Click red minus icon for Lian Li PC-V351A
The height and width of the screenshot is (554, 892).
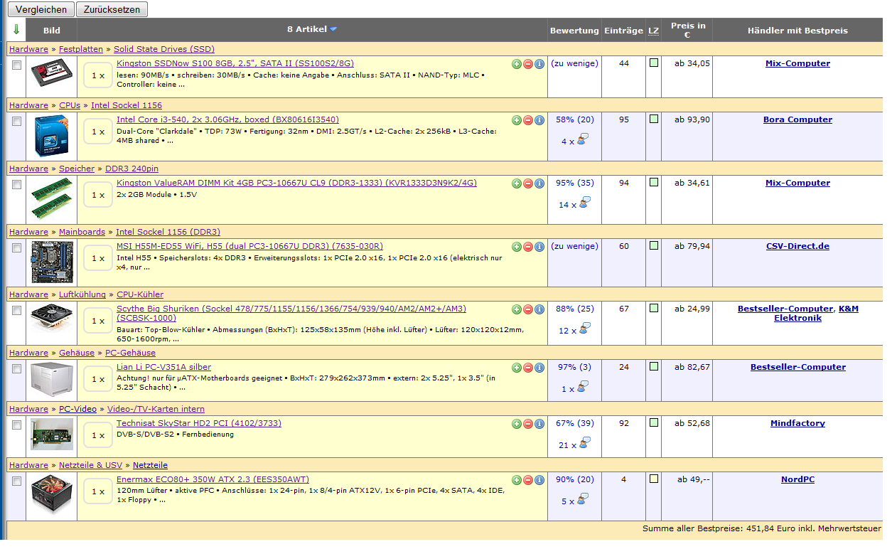(x=528, y=368)
